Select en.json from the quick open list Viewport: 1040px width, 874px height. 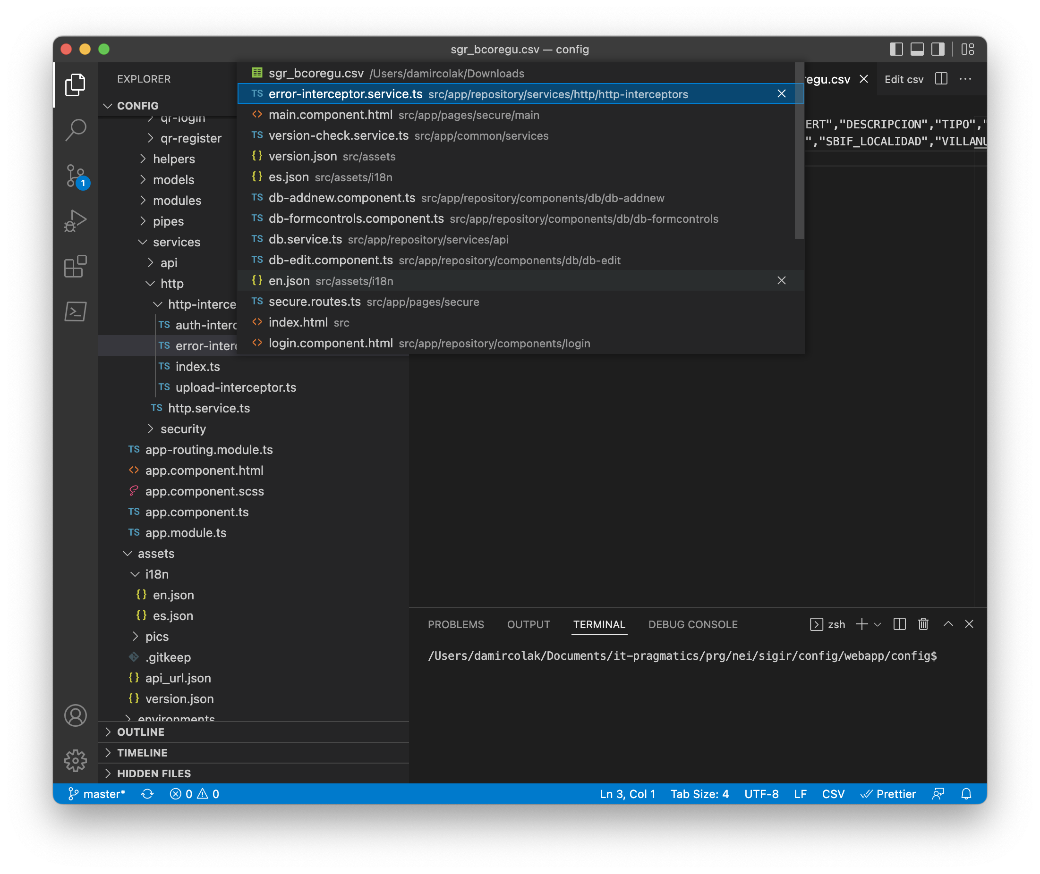[x=290, y=280]
